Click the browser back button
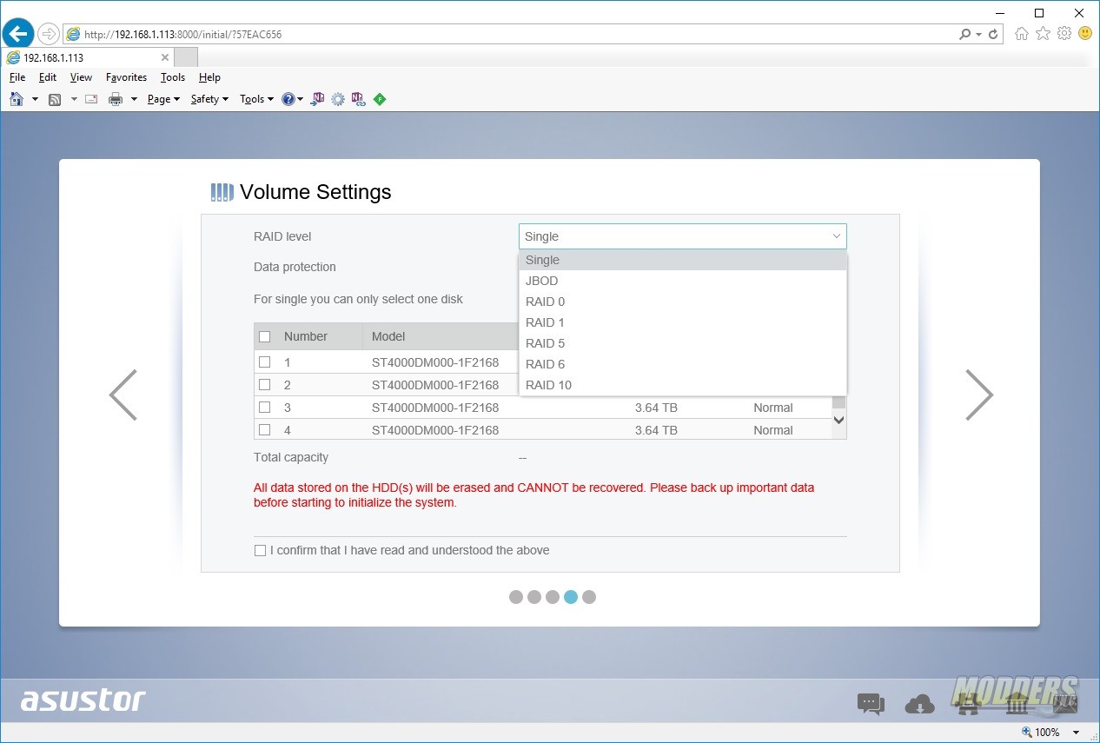Viewport: 1100px width, 743px height. pyautogui.click(x=18, y=34)
